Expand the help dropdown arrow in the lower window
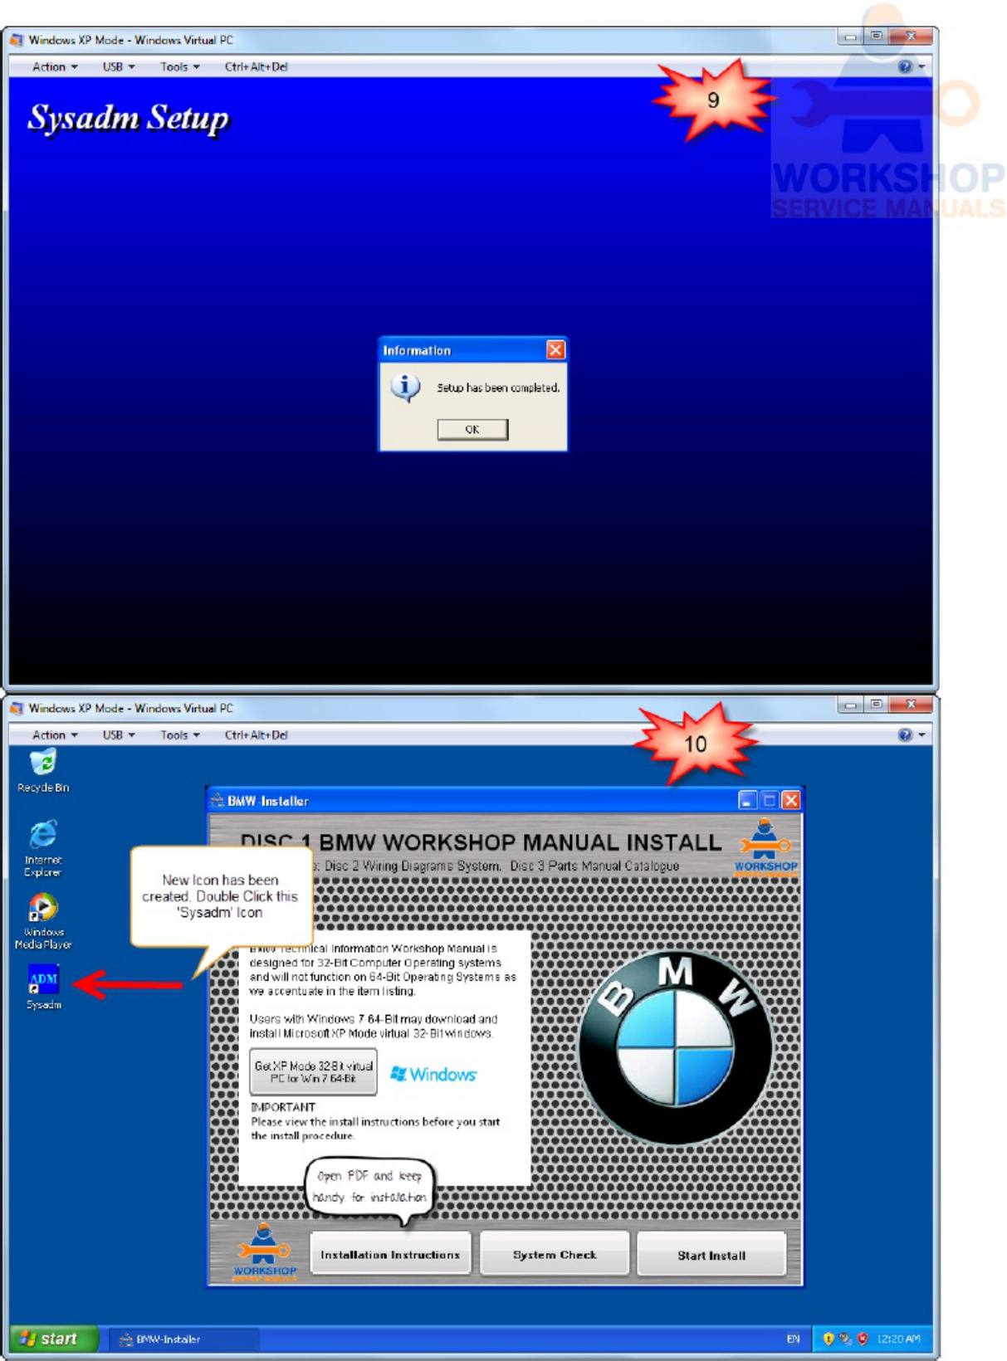 click(x=921, y=734)
